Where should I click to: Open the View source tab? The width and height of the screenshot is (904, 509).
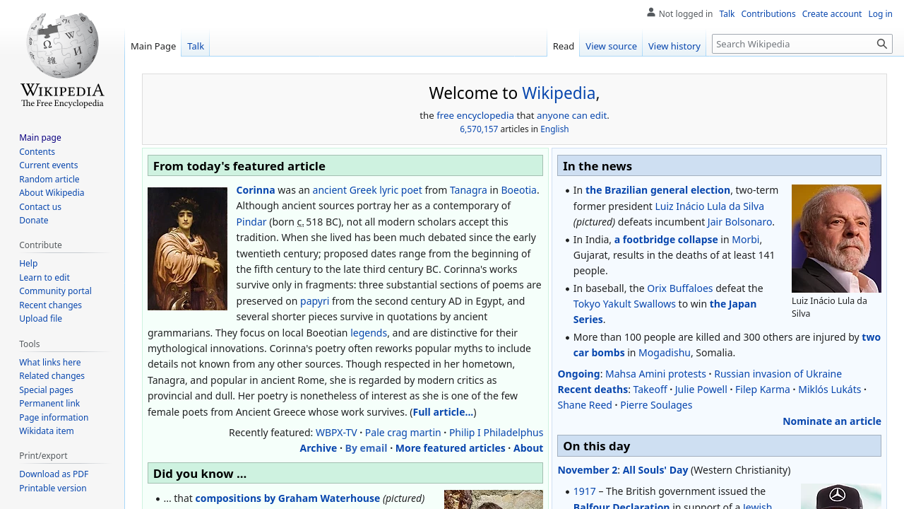pos(611,46)
